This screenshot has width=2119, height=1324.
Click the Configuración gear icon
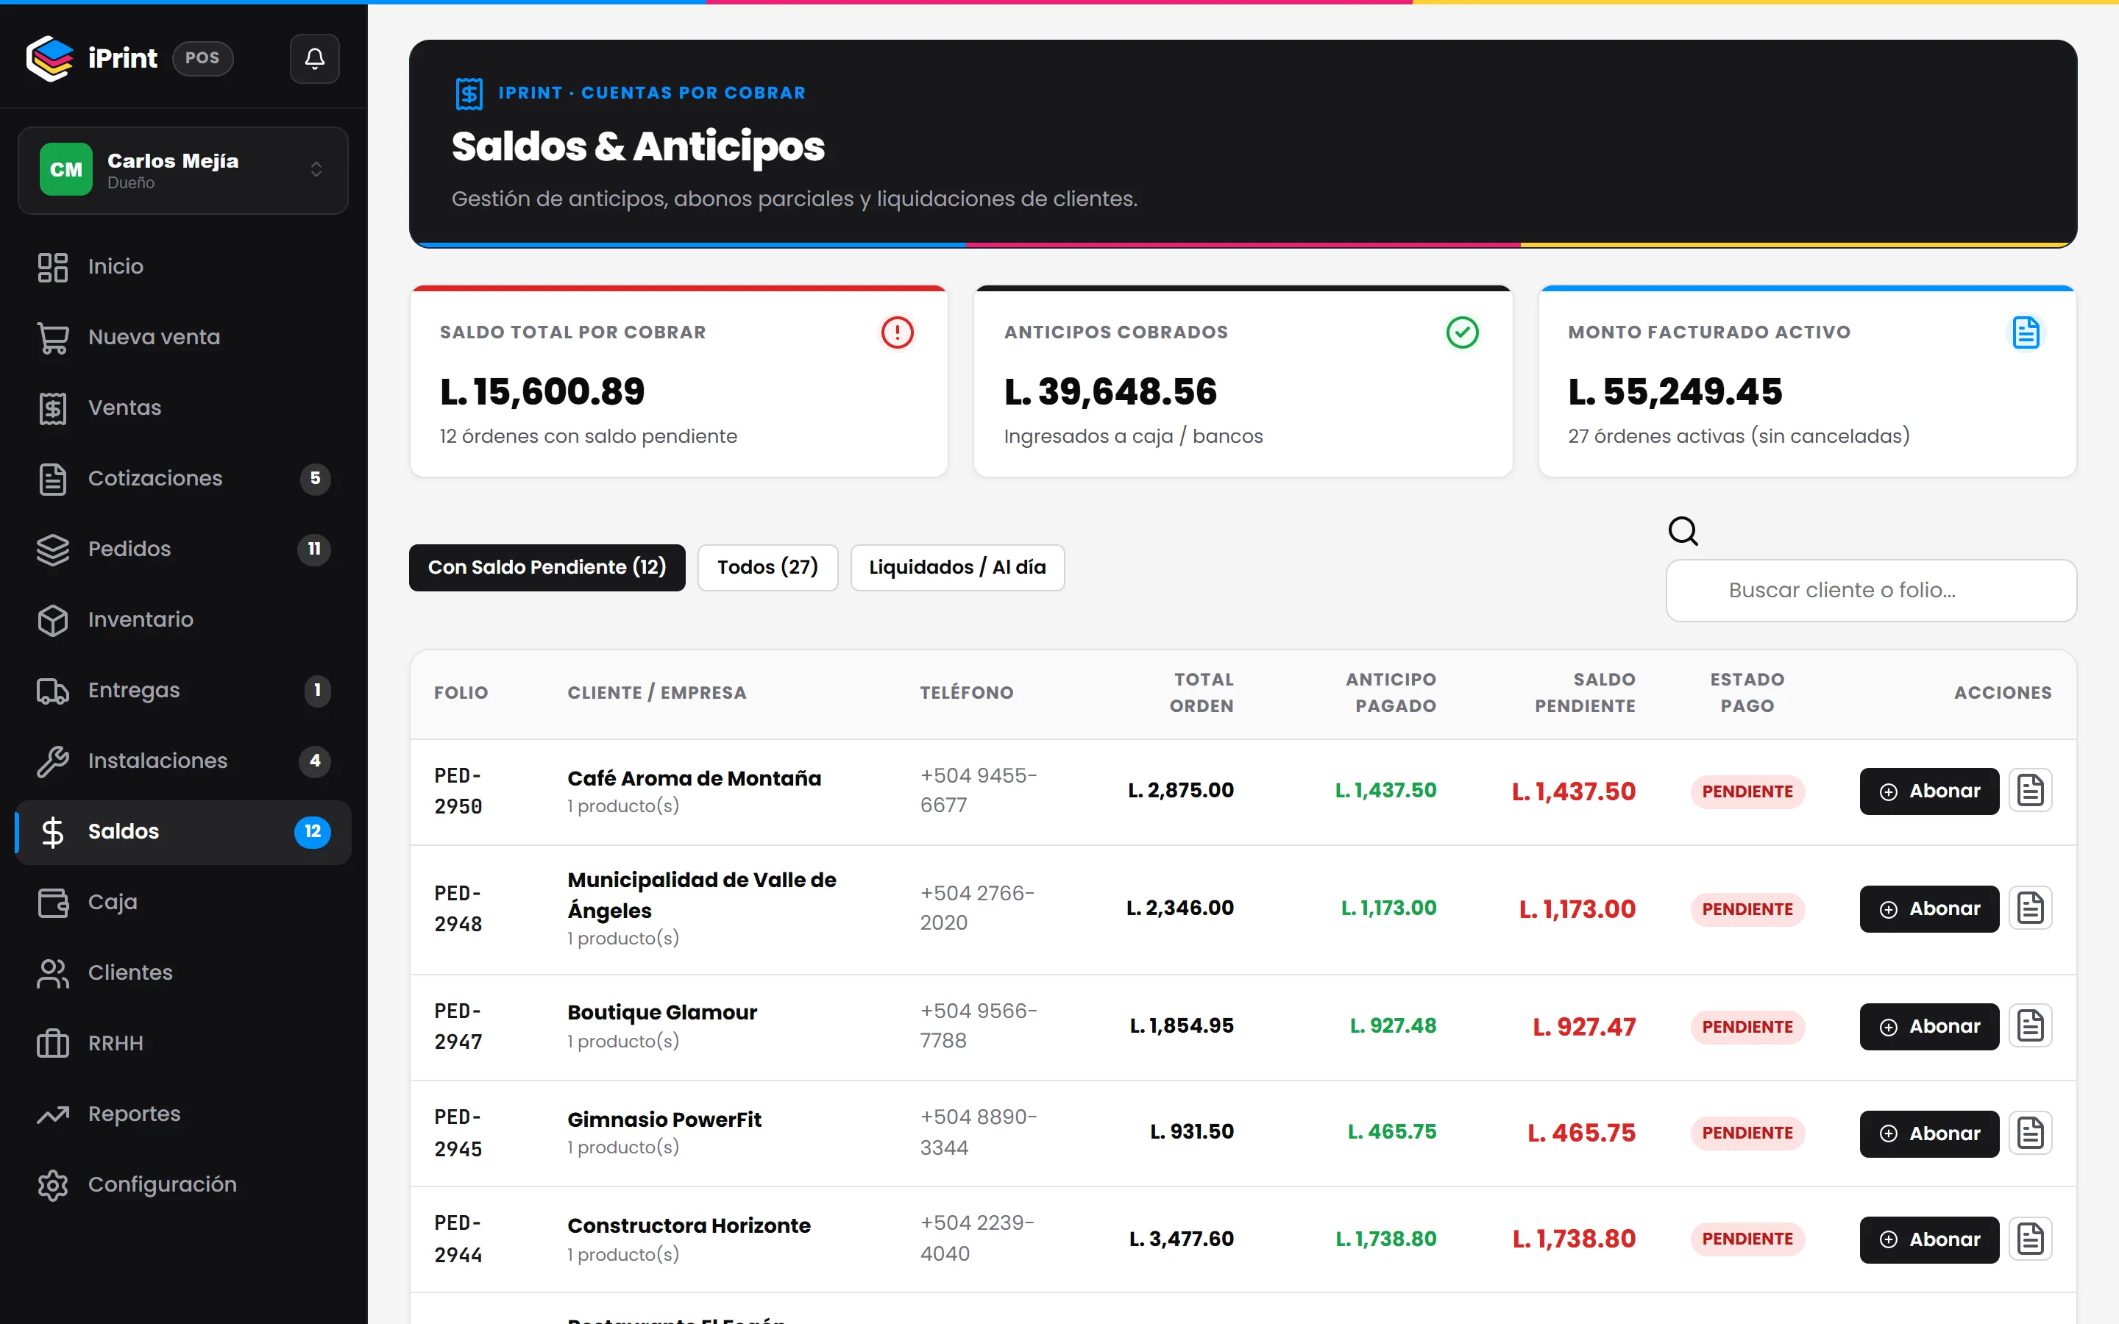click(x=52, y=1186)
